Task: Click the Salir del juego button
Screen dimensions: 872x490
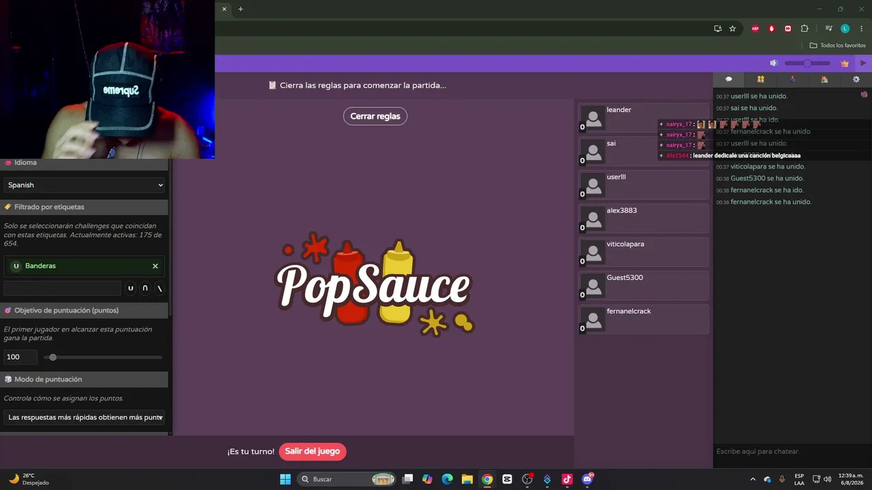Action: coord(313,451)
